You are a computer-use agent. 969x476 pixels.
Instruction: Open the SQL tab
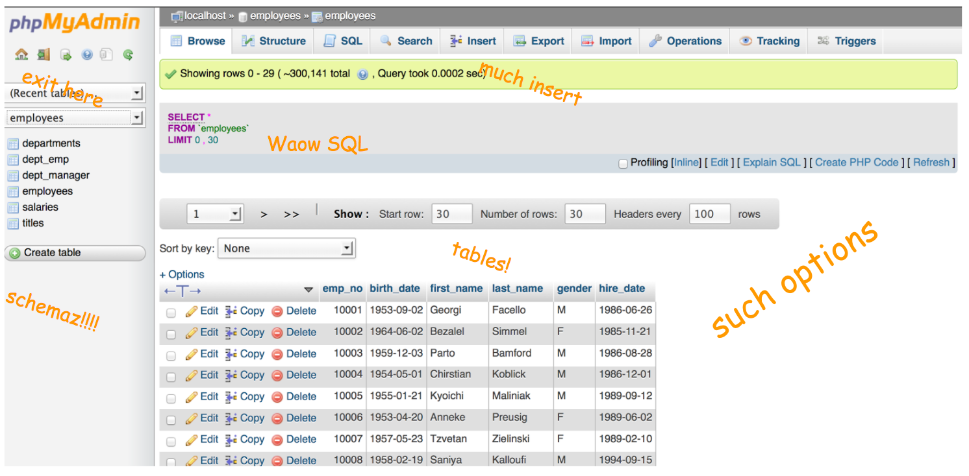point(343,41)
